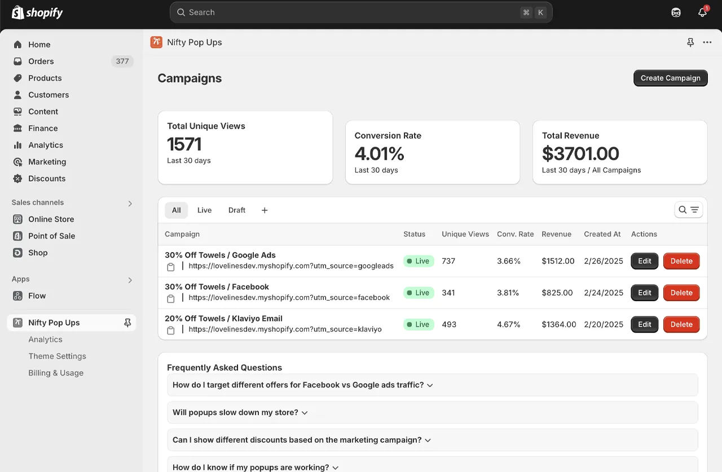Viewport: 722px width, 472px height.
Task: Open Orders in the sidebar
Action: pyautogui.click(x=41, y=61)
